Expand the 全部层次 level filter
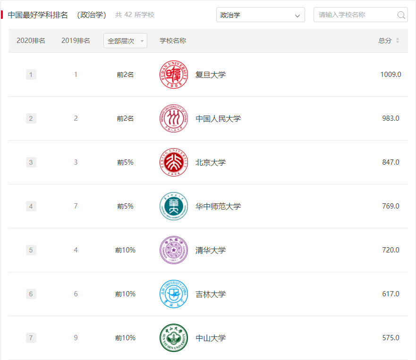 [125, 41]
